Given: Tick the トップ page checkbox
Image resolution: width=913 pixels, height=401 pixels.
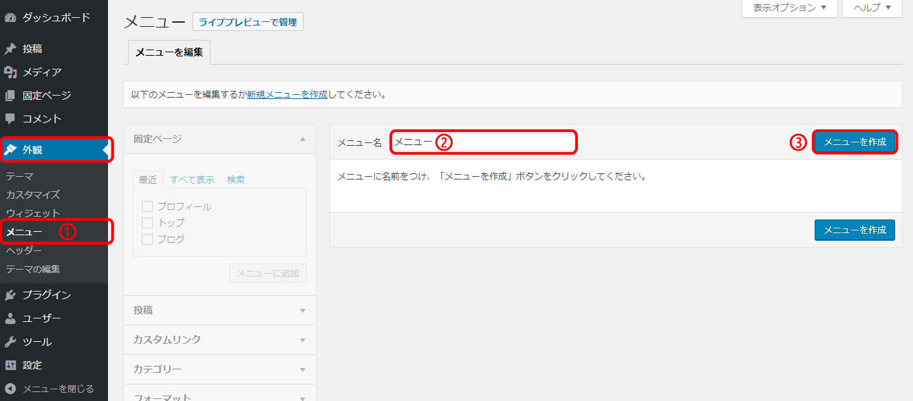Looking at the screenshot, I should point(147,223).
